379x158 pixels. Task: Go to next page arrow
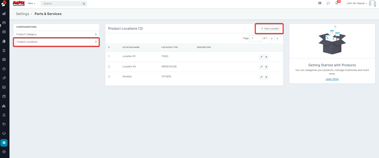tap(277, 38)
